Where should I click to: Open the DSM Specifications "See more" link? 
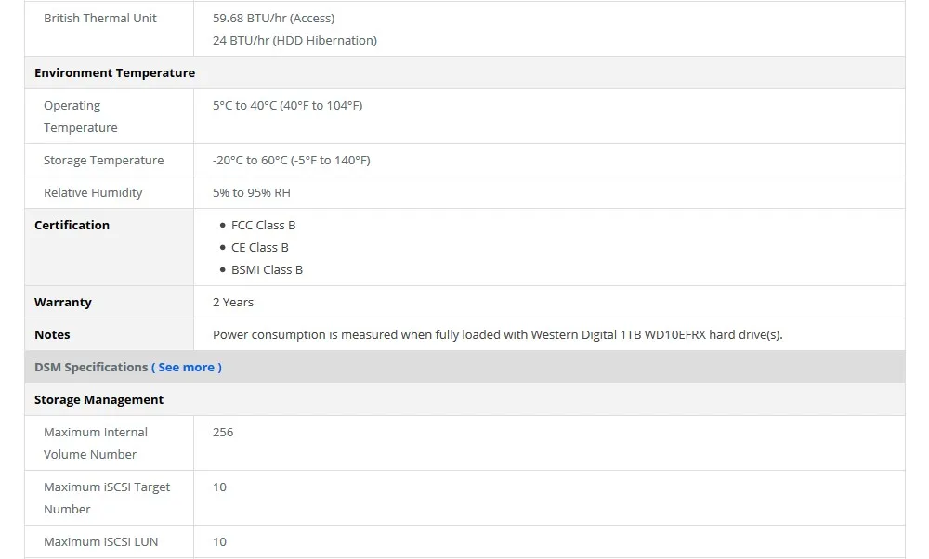tap(187, 368)
